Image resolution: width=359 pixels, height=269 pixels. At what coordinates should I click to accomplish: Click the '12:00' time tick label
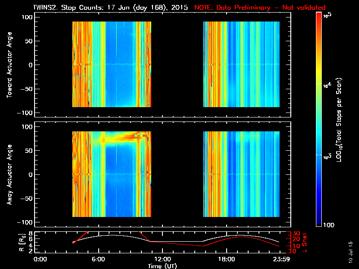[x=162, y=259]
